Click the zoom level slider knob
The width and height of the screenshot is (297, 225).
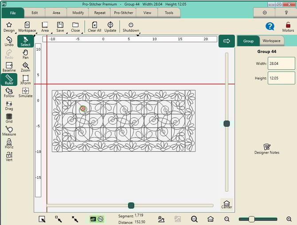(251, 219)
